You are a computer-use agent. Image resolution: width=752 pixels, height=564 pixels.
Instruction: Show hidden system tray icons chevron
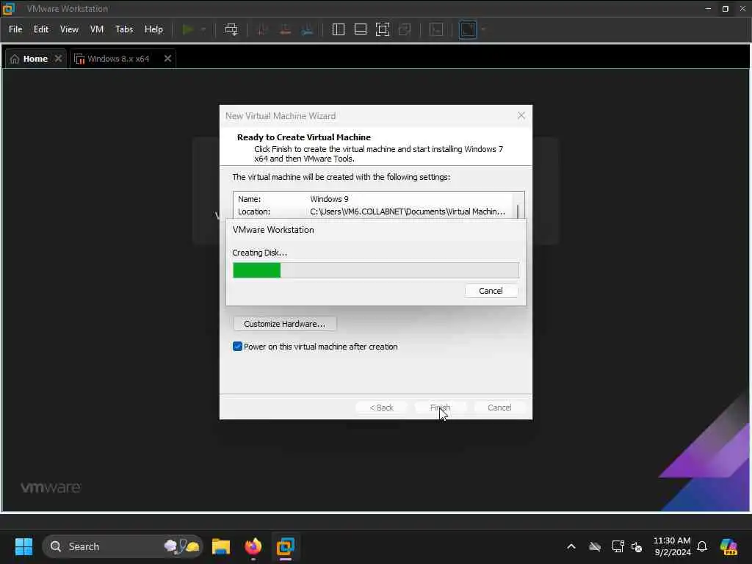[571, 546]
